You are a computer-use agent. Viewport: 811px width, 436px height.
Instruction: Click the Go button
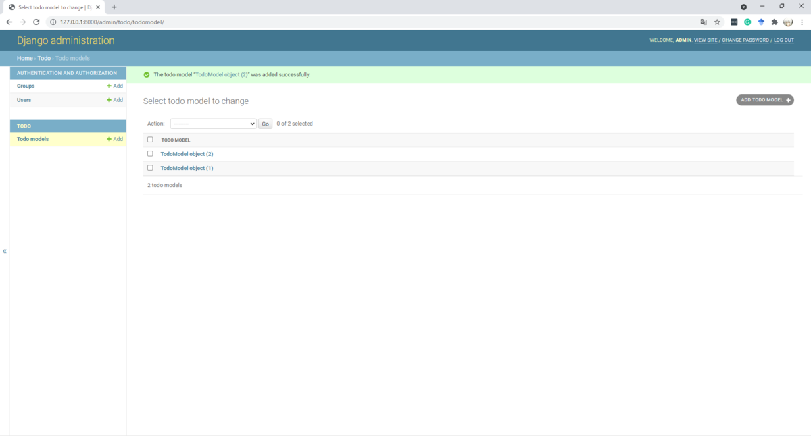click(265, 124)
